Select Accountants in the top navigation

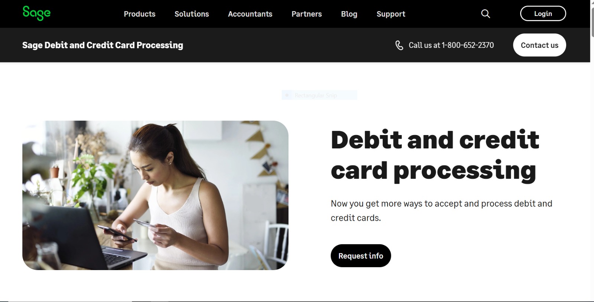coord(250,14)
